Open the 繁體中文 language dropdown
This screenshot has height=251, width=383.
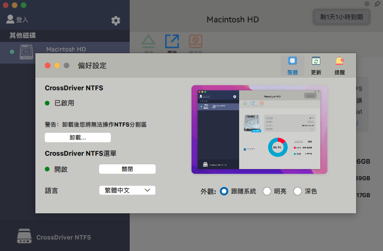tap(127, 190)
